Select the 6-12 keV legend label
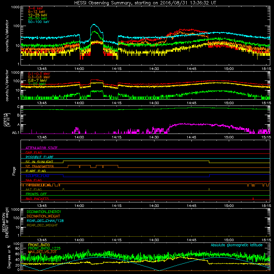 coord(37,12)
